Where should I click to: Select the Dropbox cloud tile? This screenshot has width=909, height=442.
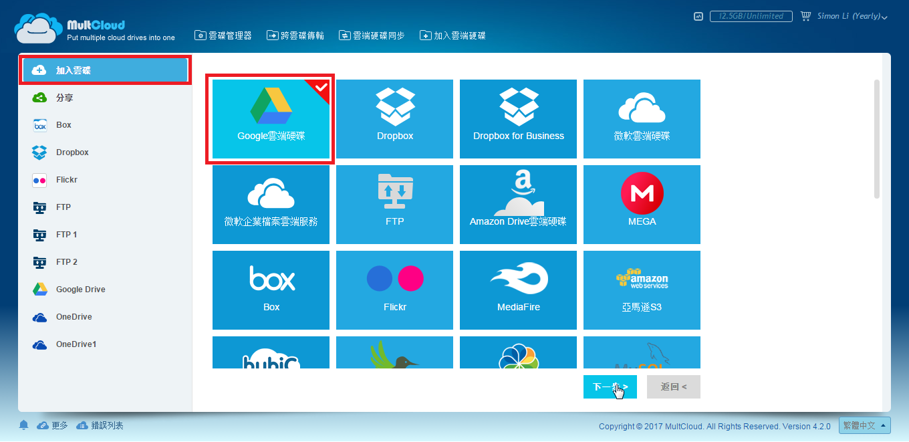tap(394, 119)
